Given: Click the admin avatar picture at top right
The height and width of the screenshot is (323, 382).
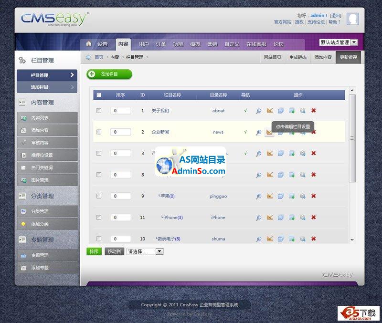Looking at the screenshot, I should pyautogui.click(x=352, y=19).
